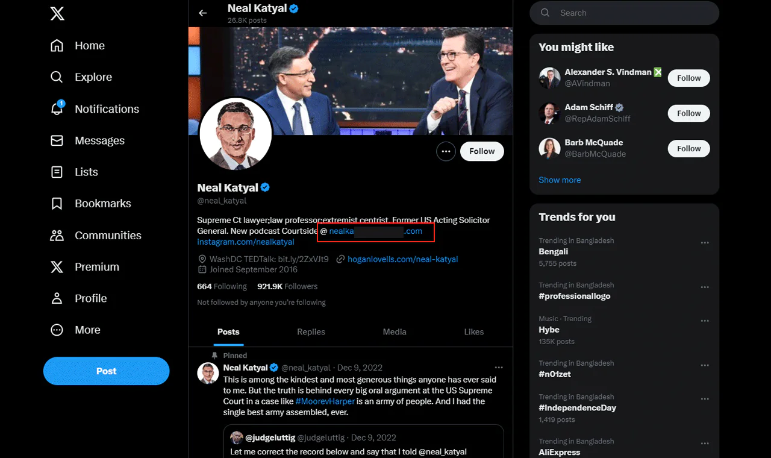
Task: Go back using the arrow icon
Action: click(203, 13)
